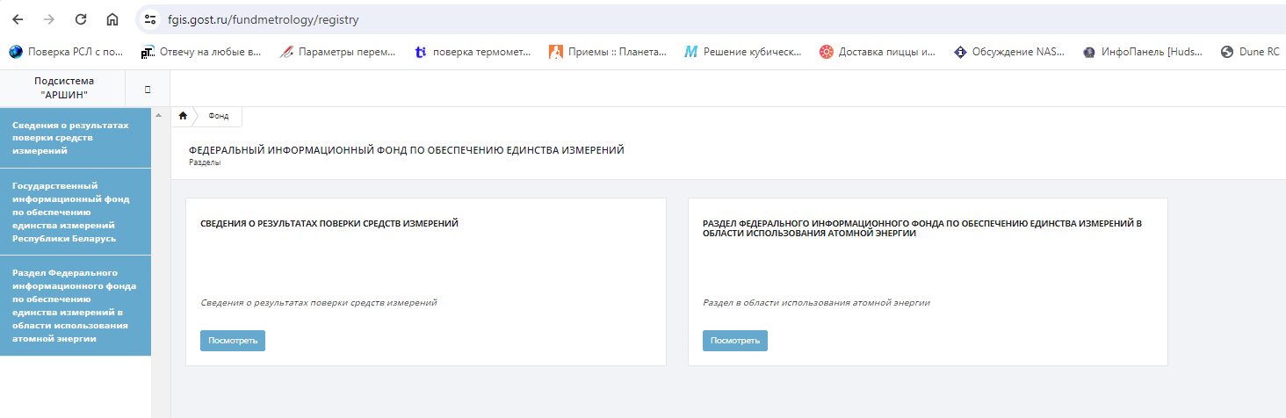Click 'Подсистема АРШИН' header
The height and width of the screenshot is (418, 1286).
[63, 88]
